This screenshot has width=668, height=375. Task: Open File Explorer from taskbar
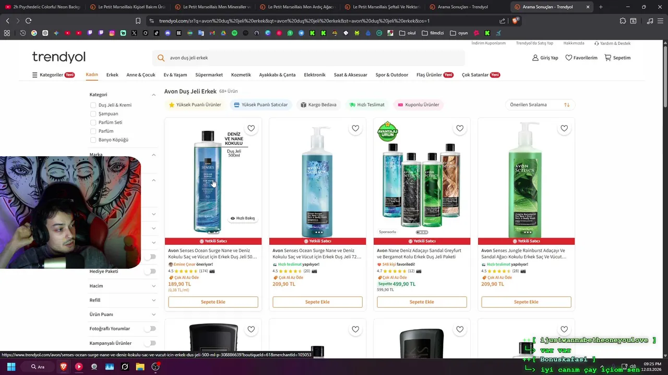tap(140, 367)
